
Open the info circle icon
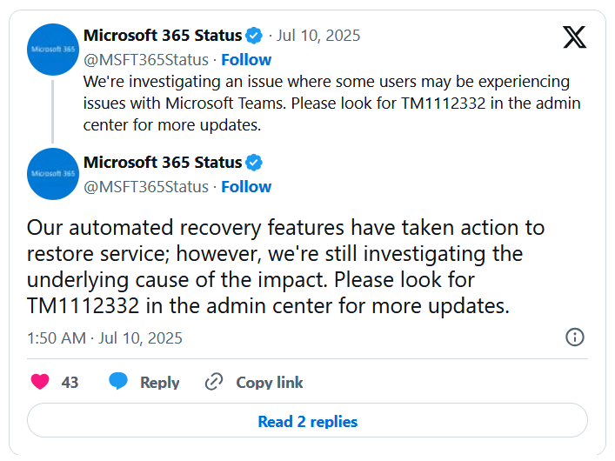click(575, 337)
